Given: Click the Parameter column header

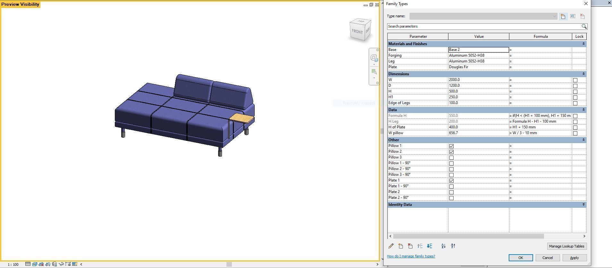Looking at the screenshot, I should [x=418, y=37].
